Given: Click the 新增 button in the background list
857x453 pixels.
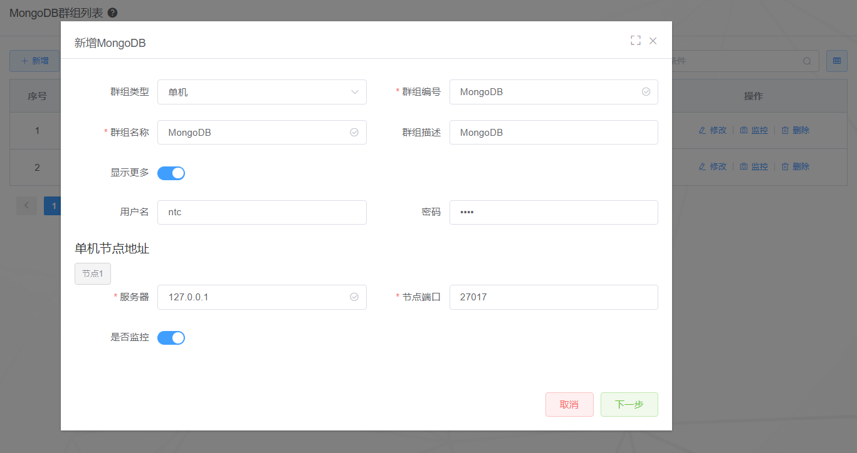Looking at the screenshot, I should pos(34,61).
